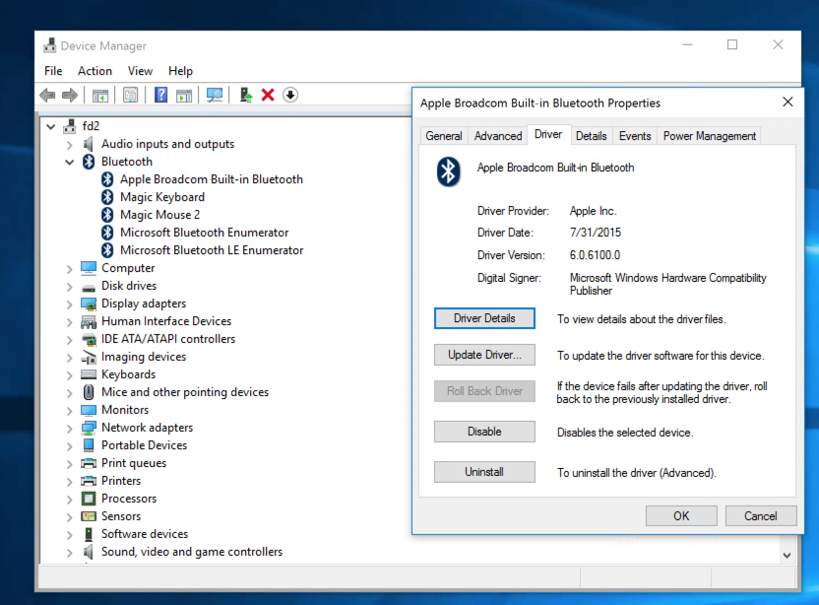Image resolution: width=819 pixels, height=605 pixels.
Task: Open the View menu
Action: 140,71
